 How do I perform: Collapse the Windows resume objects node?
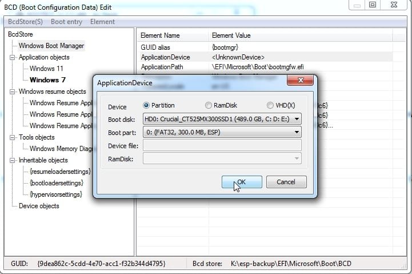[x=13, y=92]
